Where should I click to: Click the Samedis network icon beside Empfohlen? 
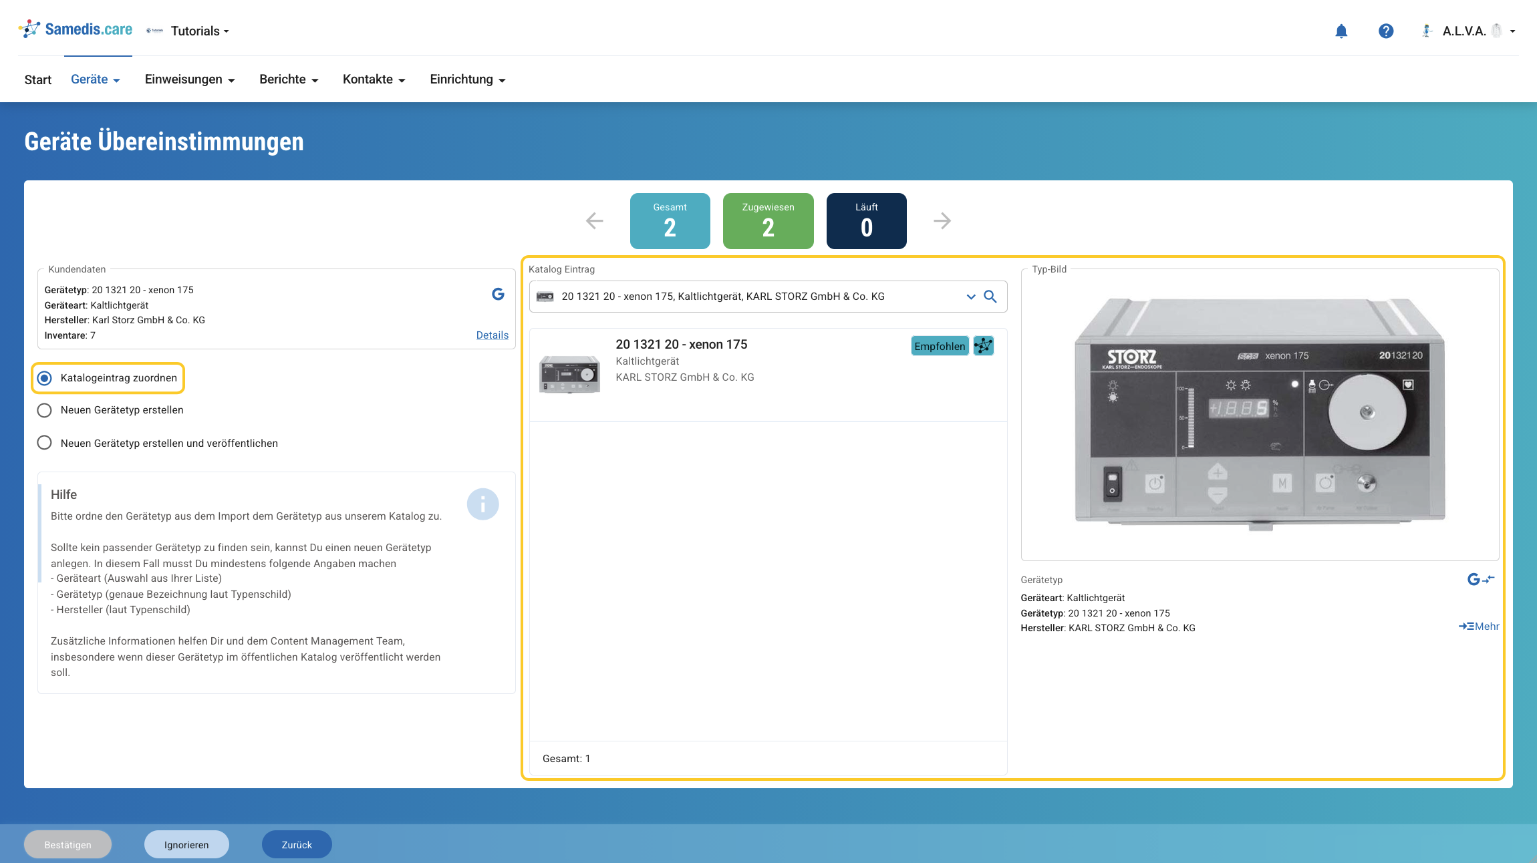984,346
